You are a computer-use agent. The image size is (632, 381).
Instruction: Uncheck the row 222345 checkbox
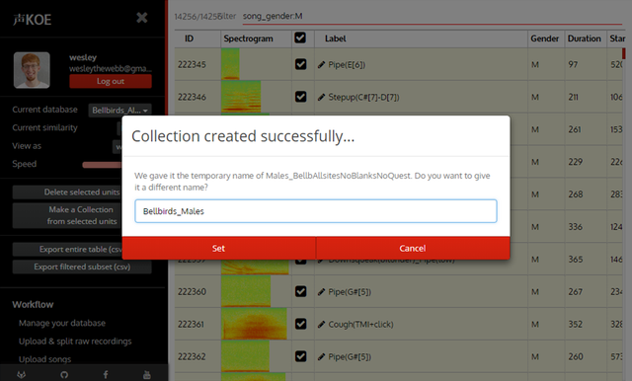coord(300,64)
